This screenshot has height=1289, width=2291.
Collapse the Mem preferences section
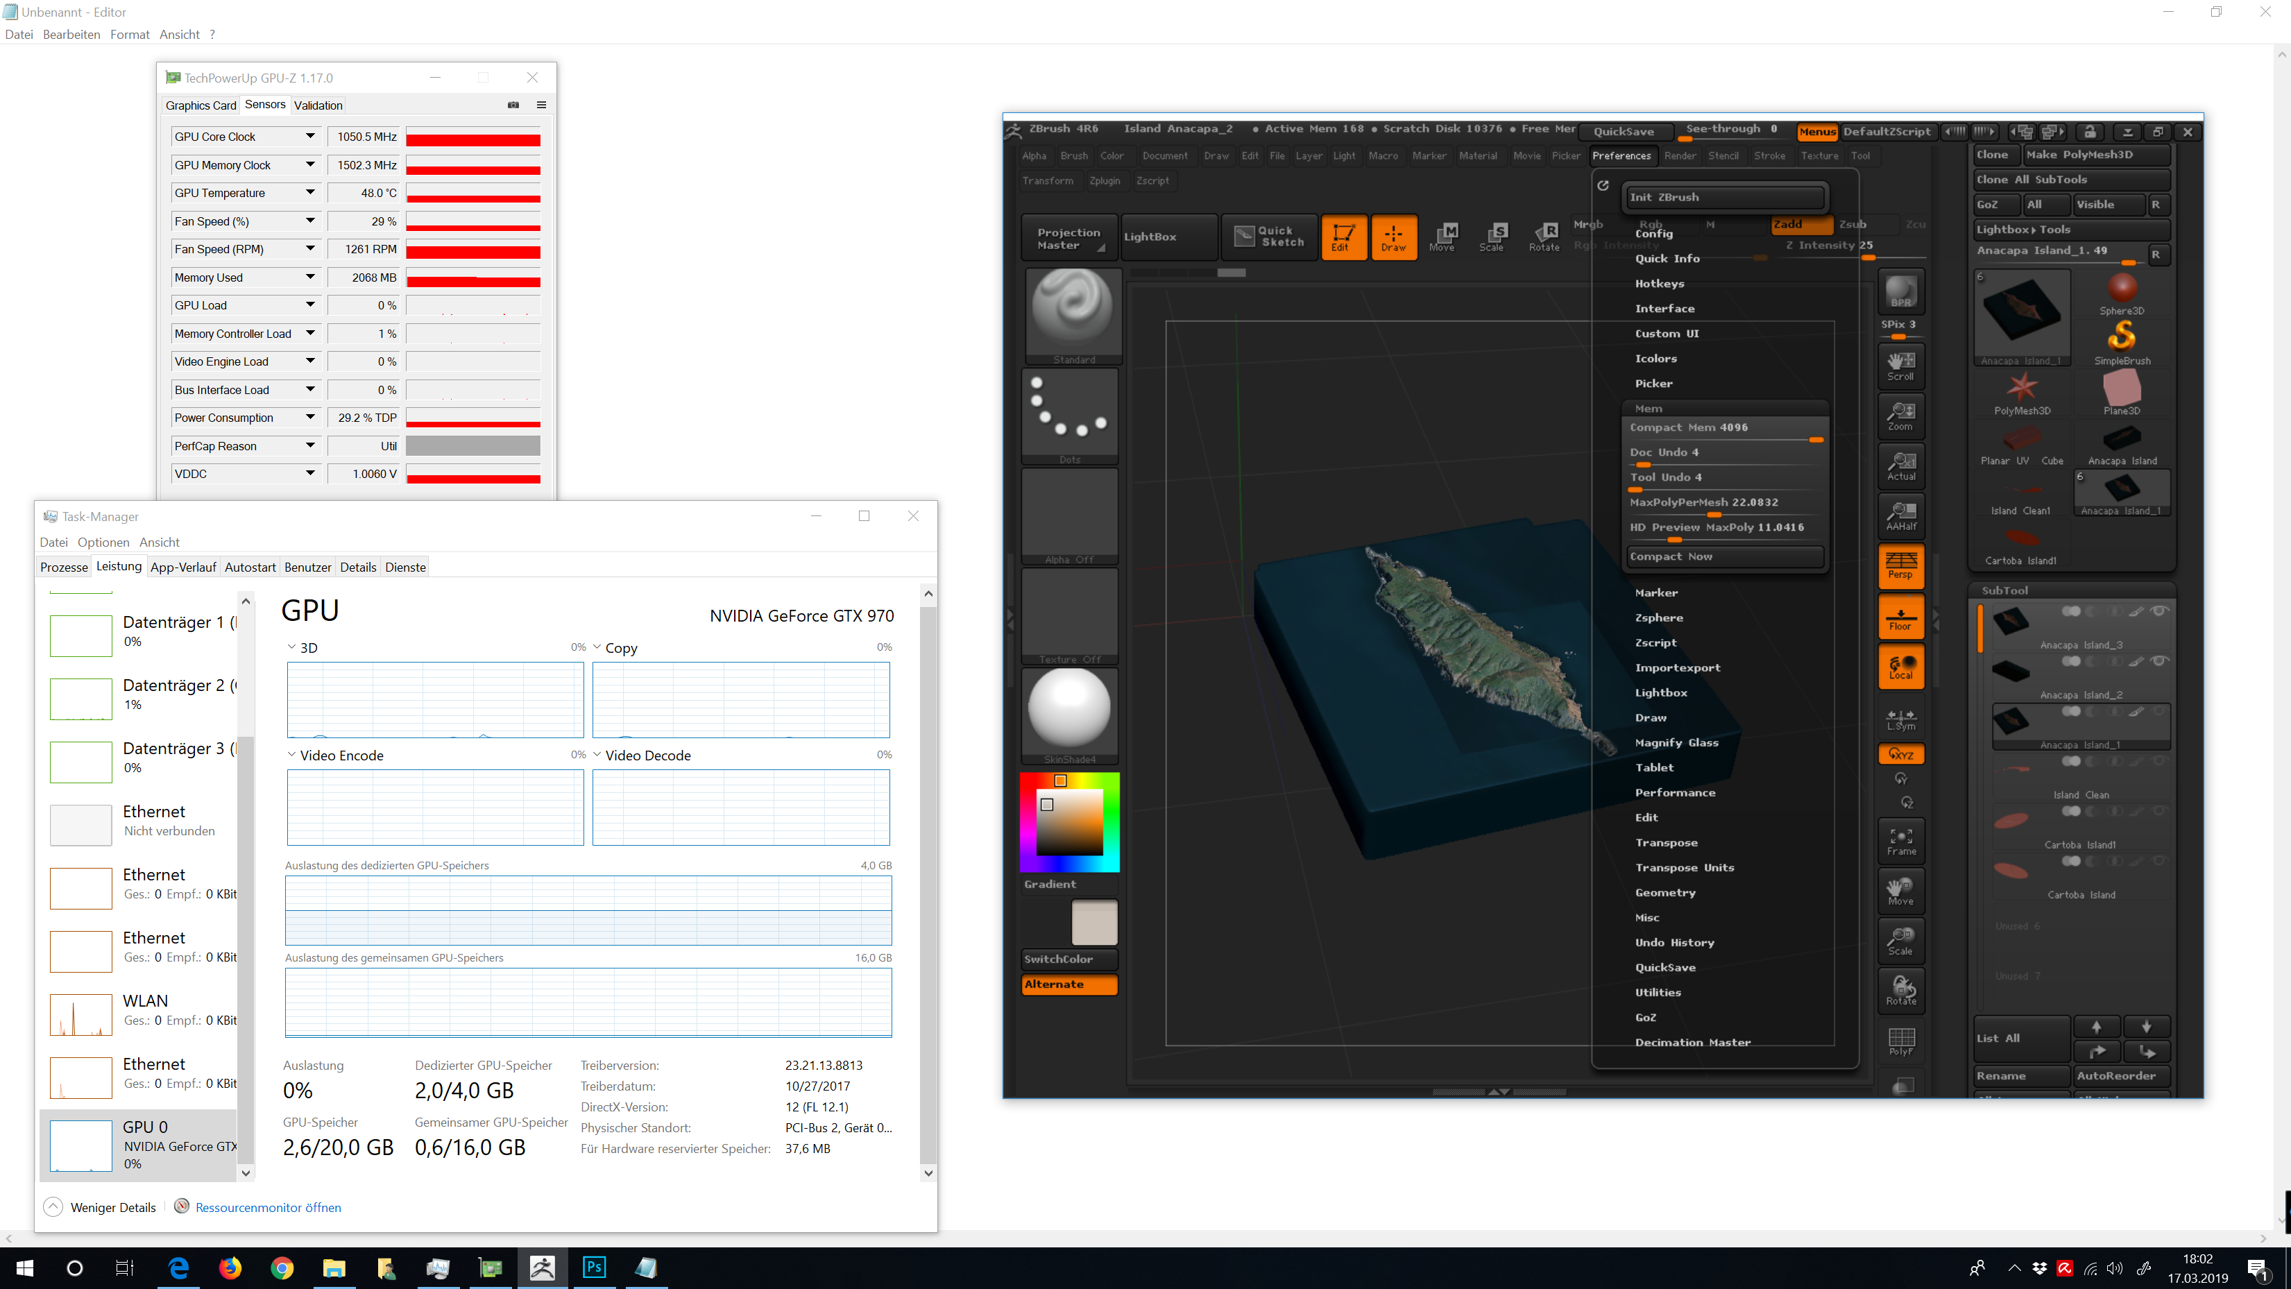click(x=1648, y=409)
